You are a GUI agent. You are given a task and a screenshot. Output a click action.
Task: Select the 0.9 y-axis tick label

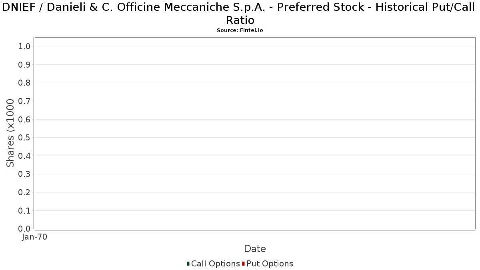pyautogui.click(x=24, y=65)
